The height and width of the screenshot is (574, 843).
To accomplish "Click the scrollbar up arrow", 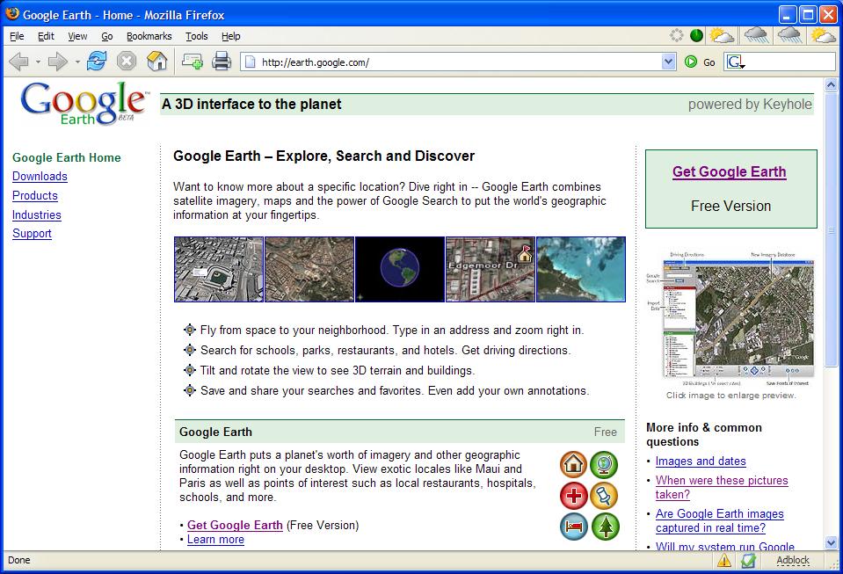I will click(831, 85).
